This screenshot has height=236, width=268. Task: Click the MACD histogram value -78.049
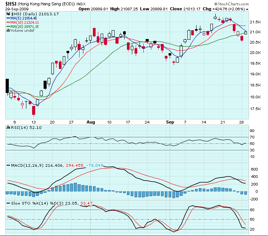tap(95, 165)
